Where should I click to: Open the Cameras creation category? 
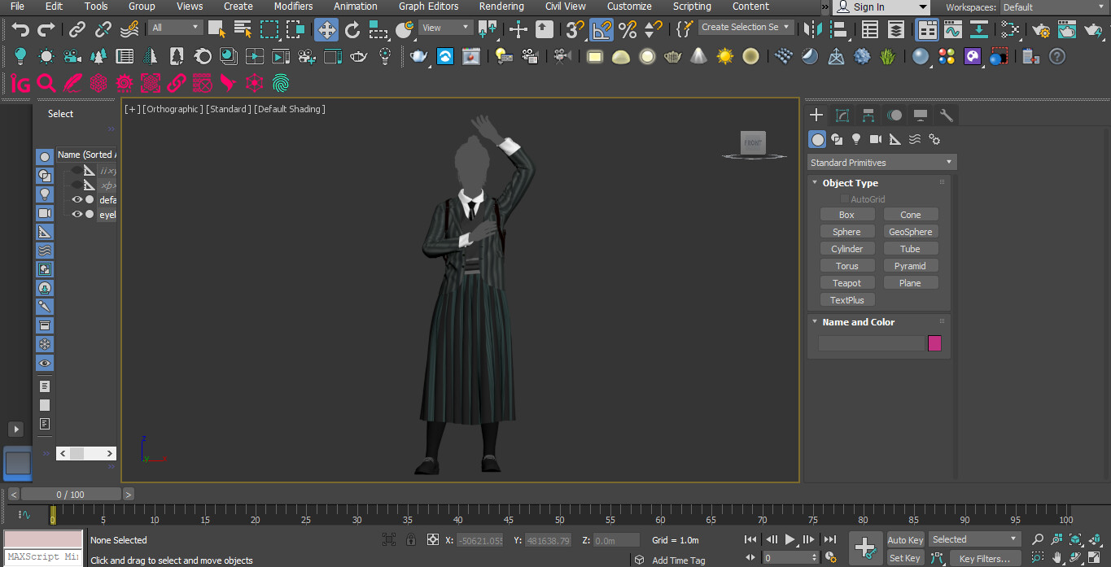[875, 139]
